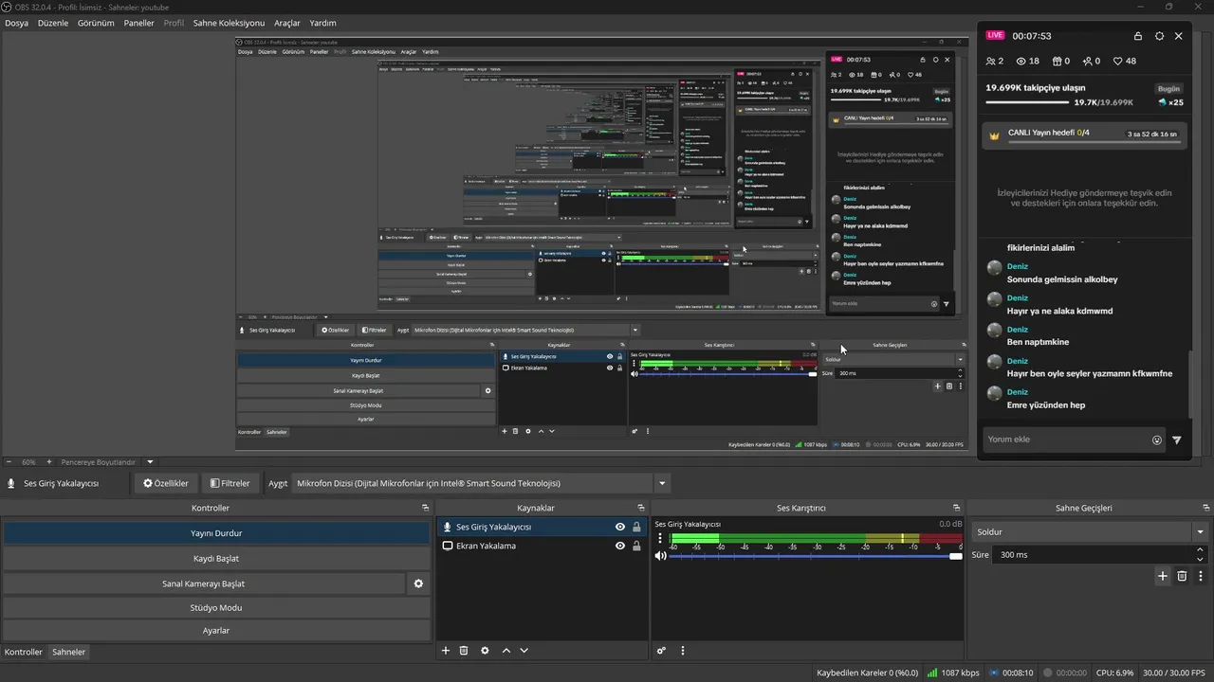Add a new scene transition
This screenshot has height=682, width=1214.
[x=1163, y=575]
